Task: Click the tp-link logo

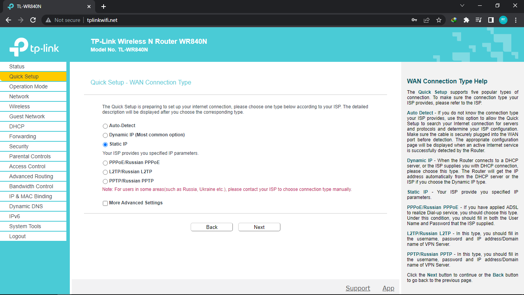Action: coord(34,48)
